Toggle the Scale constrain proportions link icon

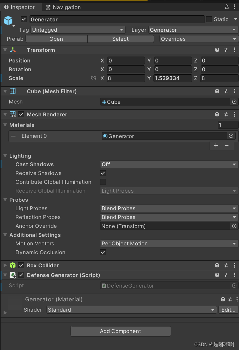(93, 78)
